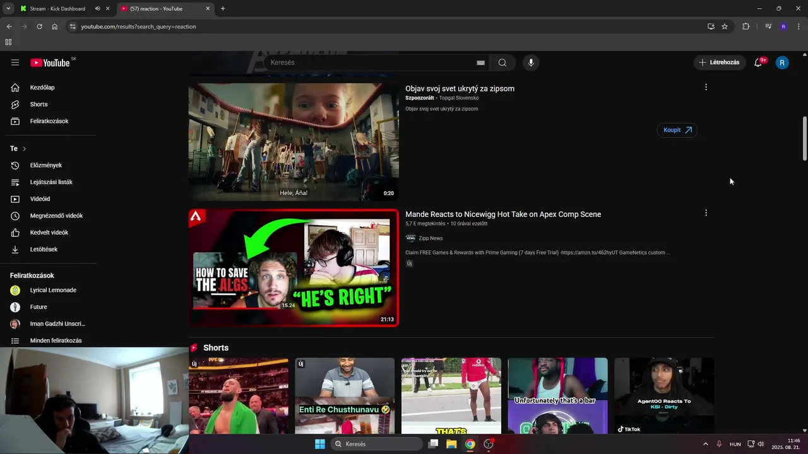Open the tab search dropdown arrow
Screen dimensions: 808x454
click(8, 9)
